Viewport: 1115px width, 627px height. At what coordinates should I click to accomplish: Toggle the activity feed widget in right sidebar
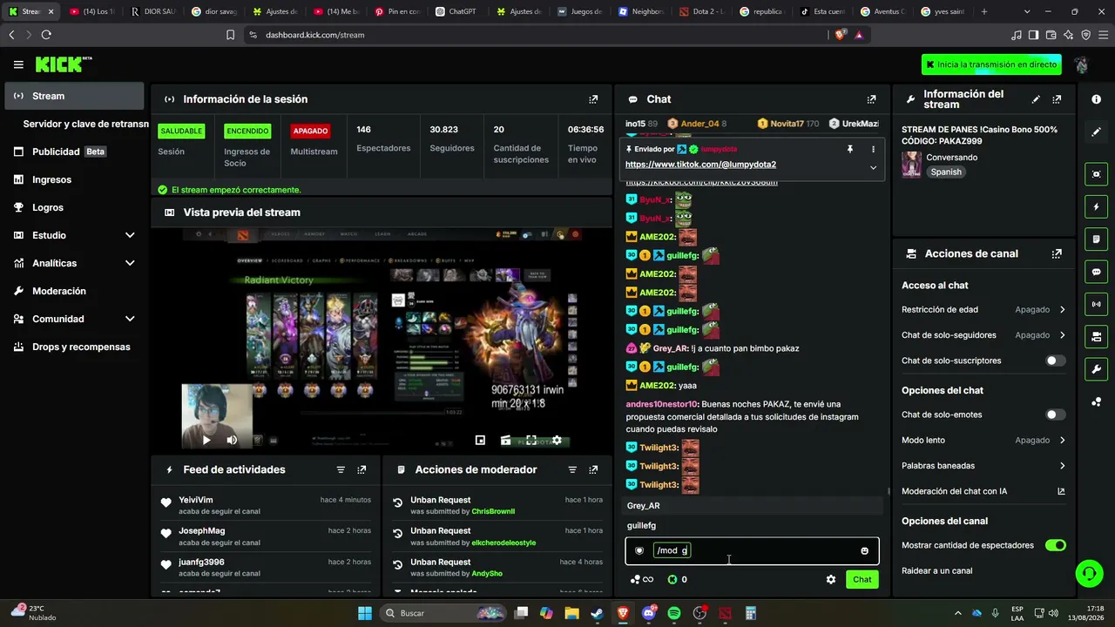tap(1096, 207)
